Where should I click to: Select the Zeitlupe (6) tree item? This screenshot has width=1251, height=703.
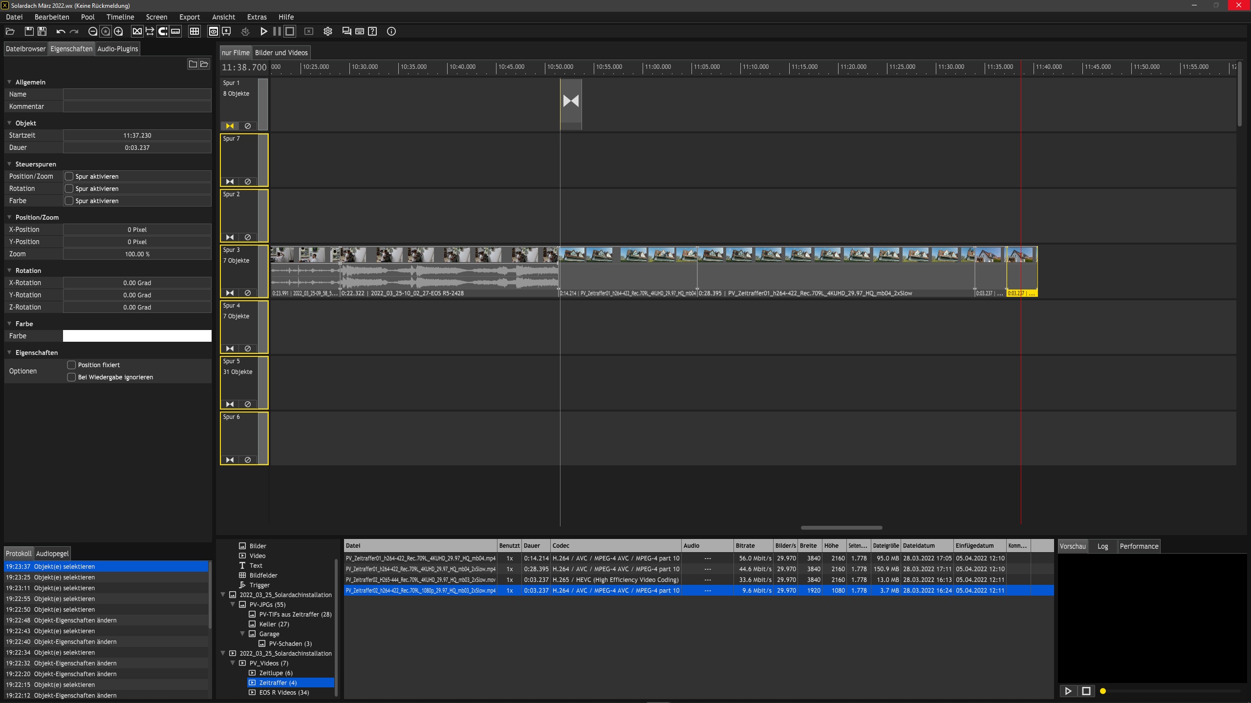tap(276, 673)
